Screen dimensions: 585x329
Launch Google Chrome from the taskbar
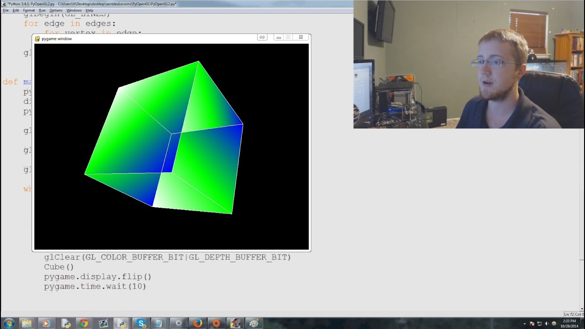84,324
